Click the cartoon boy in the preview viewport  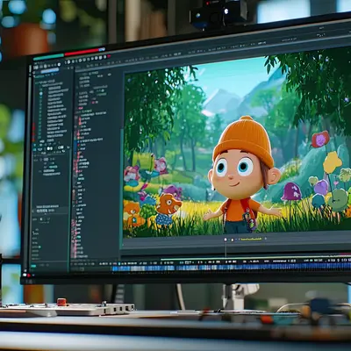point(242,175)
